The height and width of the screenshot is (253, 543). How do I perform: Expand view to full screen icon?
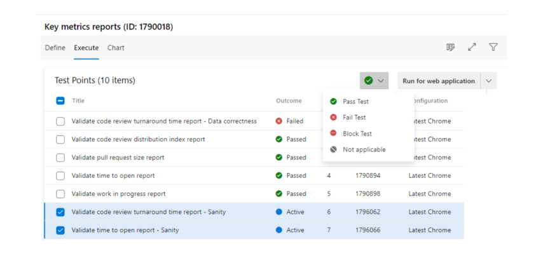(472, 48)
